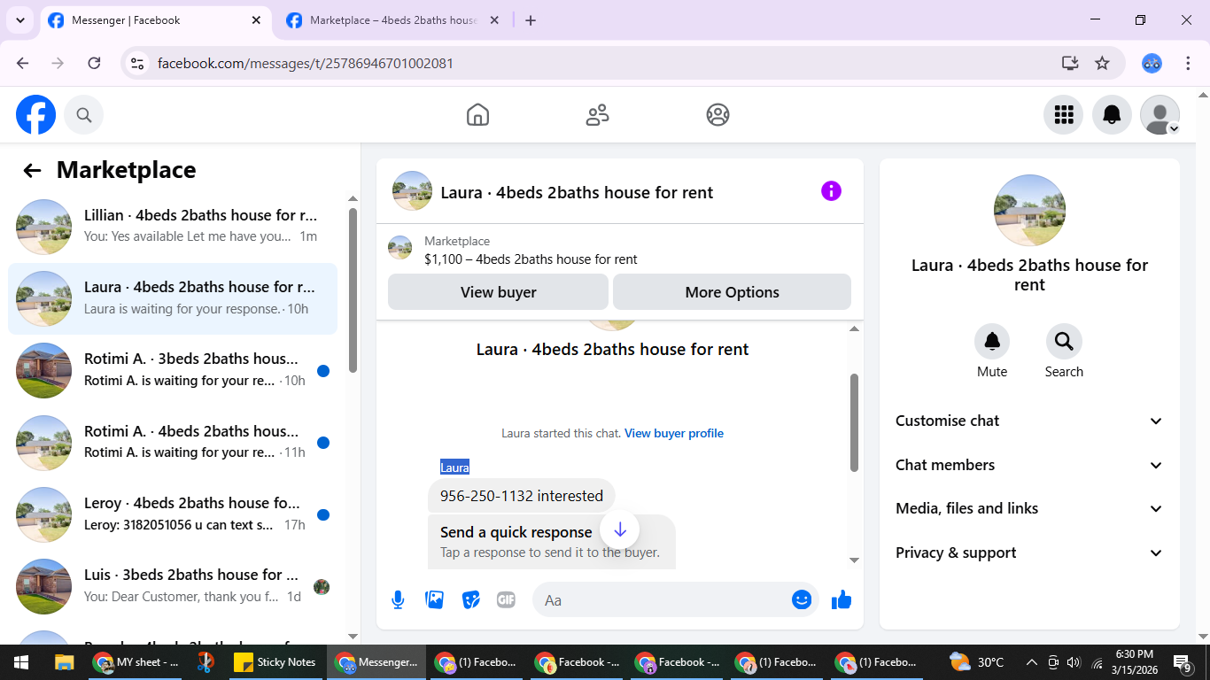Open the account profile avatar menu
This screenshot has height=680, width=1210.
[x=1160, y=115]
